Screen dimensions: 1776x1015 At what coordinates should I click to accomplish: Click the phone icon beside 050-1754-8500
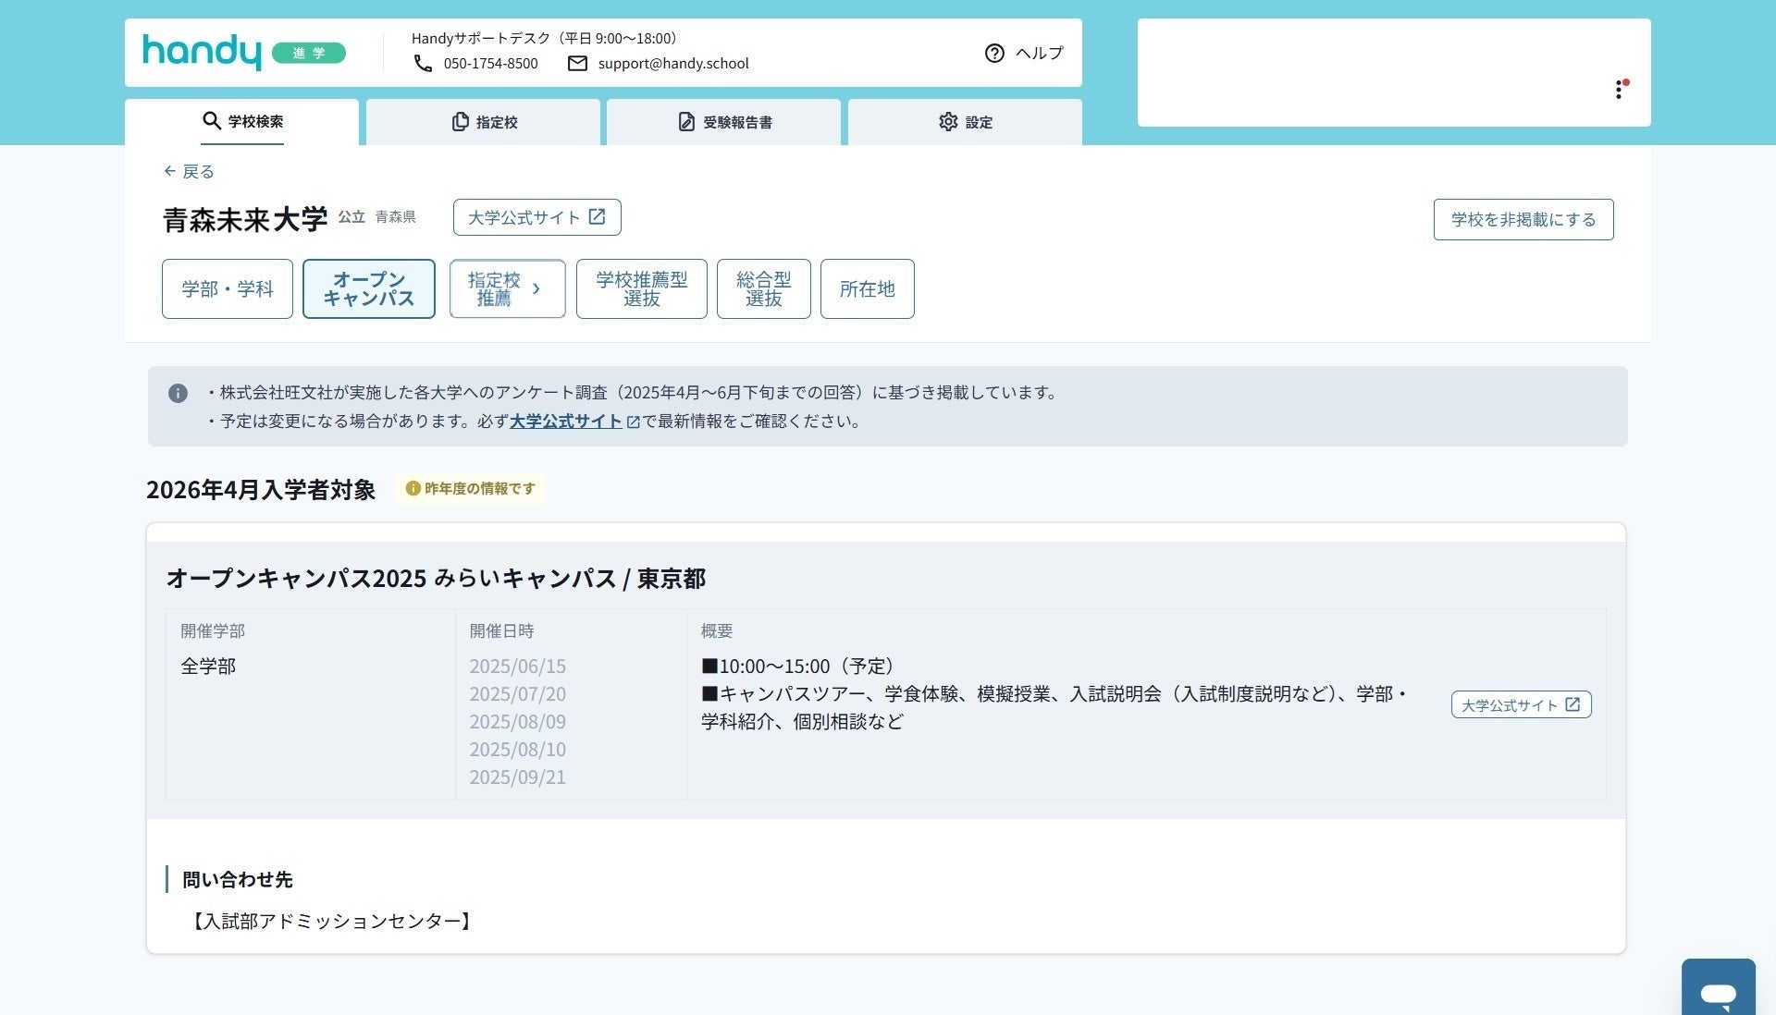pos(423,64)
